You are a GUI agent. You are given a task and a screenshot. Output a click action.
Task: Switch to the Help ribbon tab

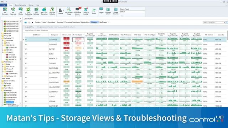click(x=37, y=5)
